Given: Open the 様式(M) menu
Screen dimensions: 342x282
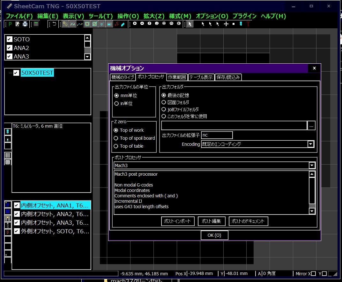Looking at the screenshot, I should click(x=180, y=16).
